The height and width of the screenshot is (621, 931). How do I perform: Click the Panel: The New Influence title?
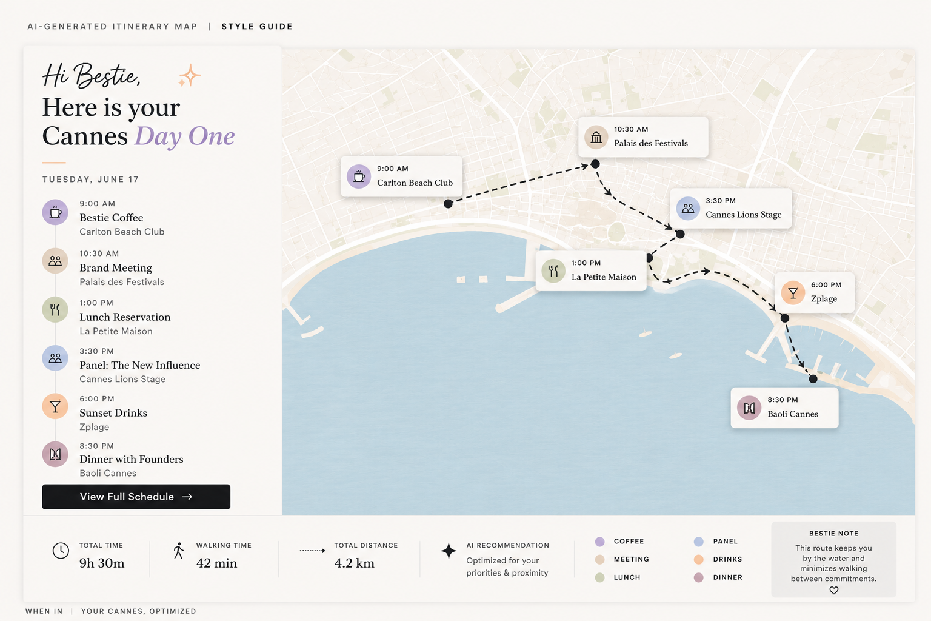point(140,365)
